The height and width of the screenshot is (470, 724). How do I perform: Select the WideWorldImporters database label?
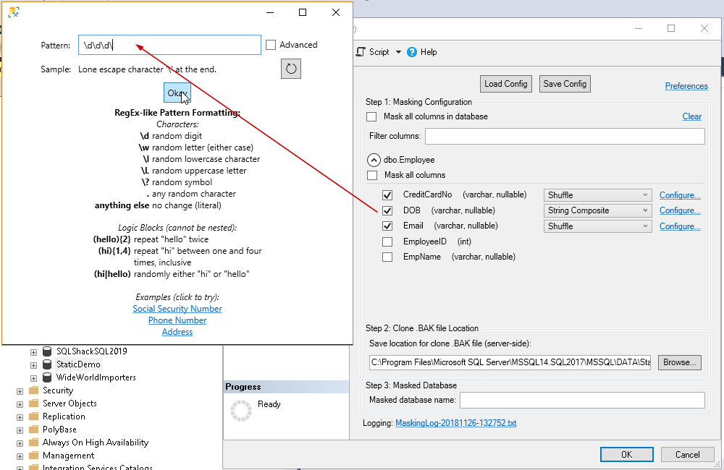[96, 377]
